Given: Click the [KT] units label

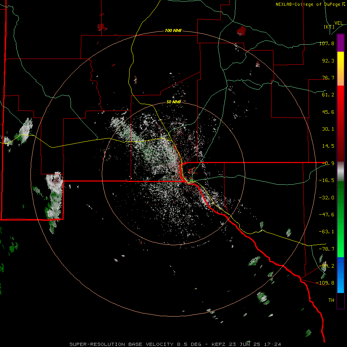Looking at the screenshot, I should [329, 27].
